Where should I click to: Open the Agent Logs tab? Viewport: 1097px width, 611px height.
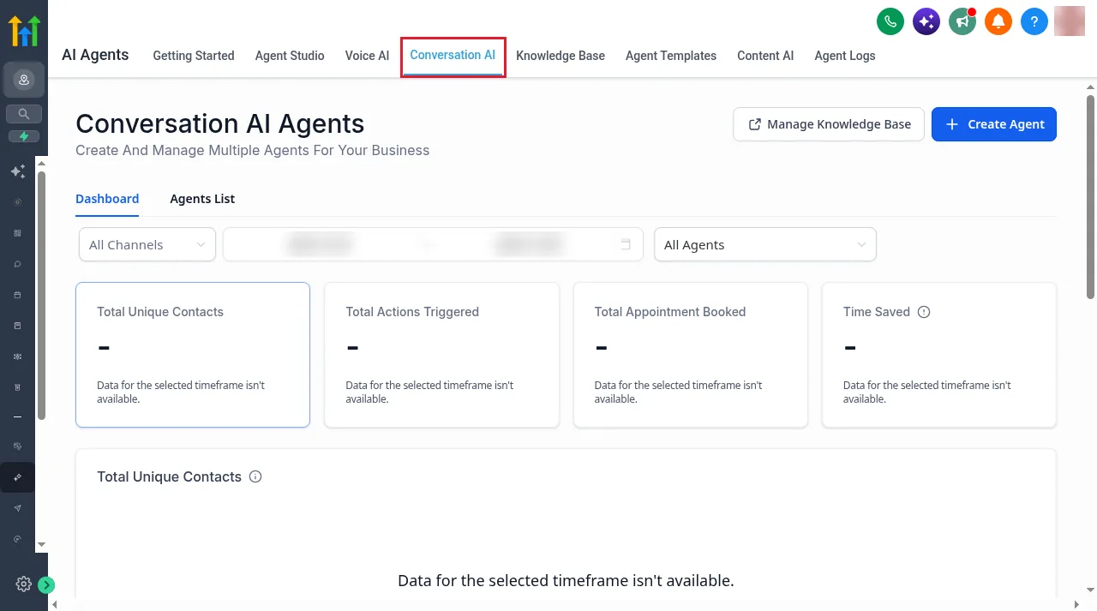tap(845, 56)
